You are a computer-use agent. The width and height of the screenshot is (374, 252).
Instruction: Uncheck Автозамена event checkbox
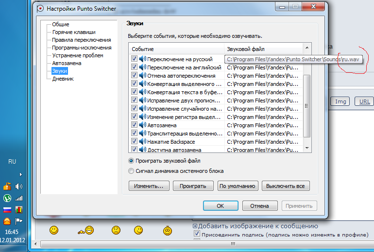pyautogui.click(x=134, y=125)
